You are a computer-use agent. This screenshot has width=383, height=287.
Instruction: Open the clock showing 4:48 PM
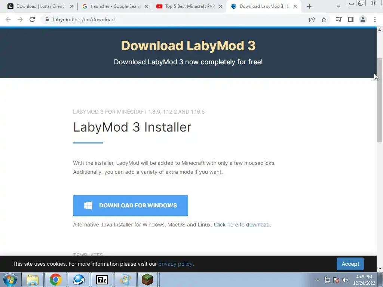tap(364, 280)
